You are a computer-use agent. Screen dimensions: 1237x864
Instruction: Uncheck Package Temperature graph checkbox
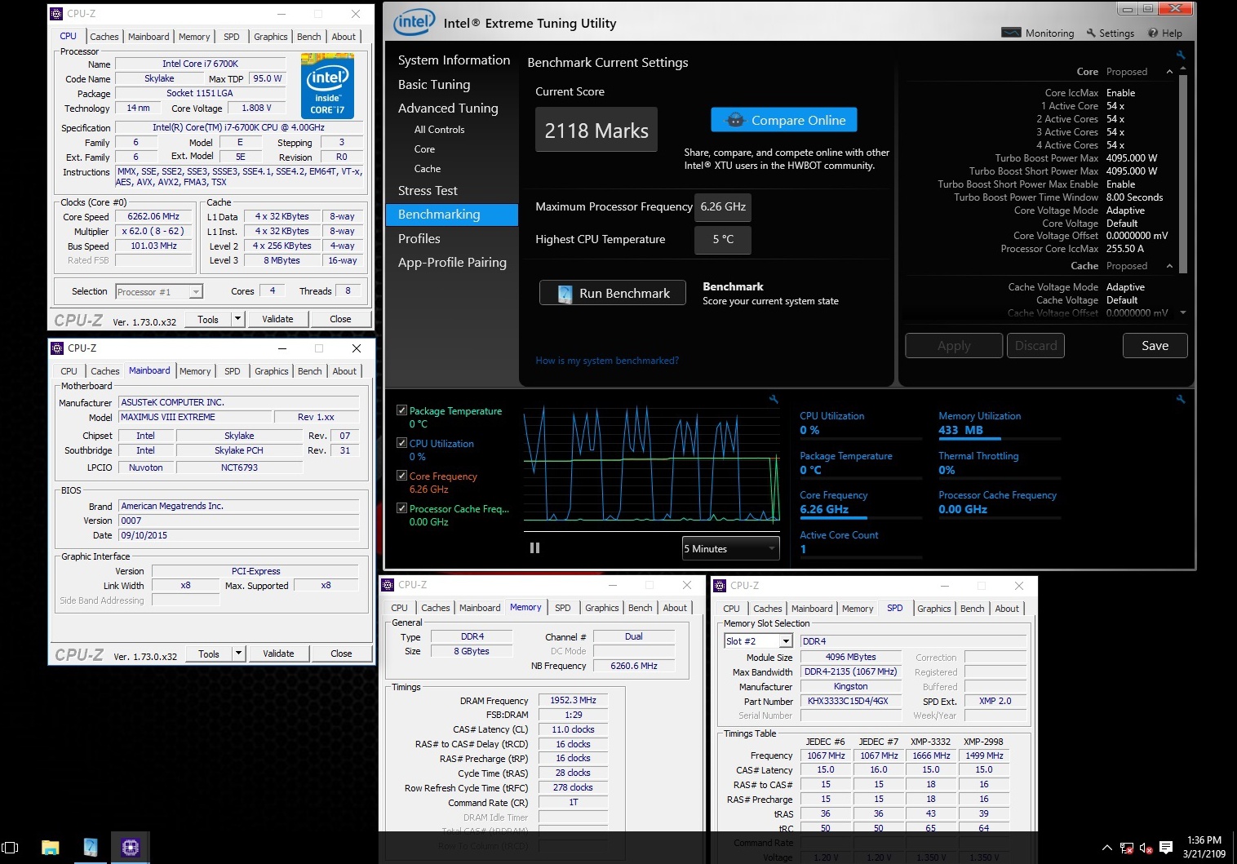tap(401, 410)
